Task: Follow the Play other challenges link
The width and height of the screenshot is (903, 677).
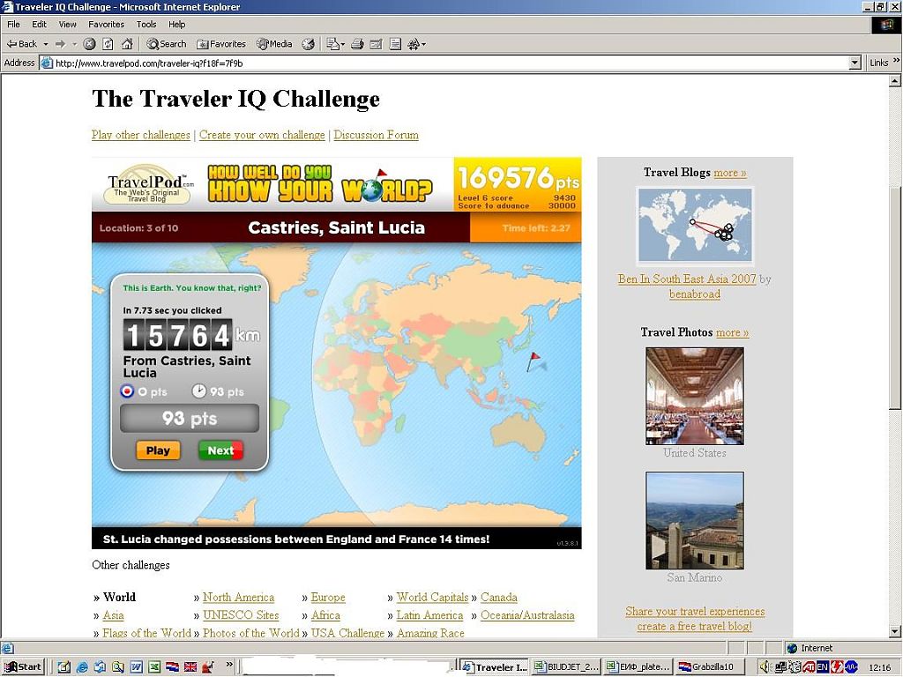Action: point(140,135)
